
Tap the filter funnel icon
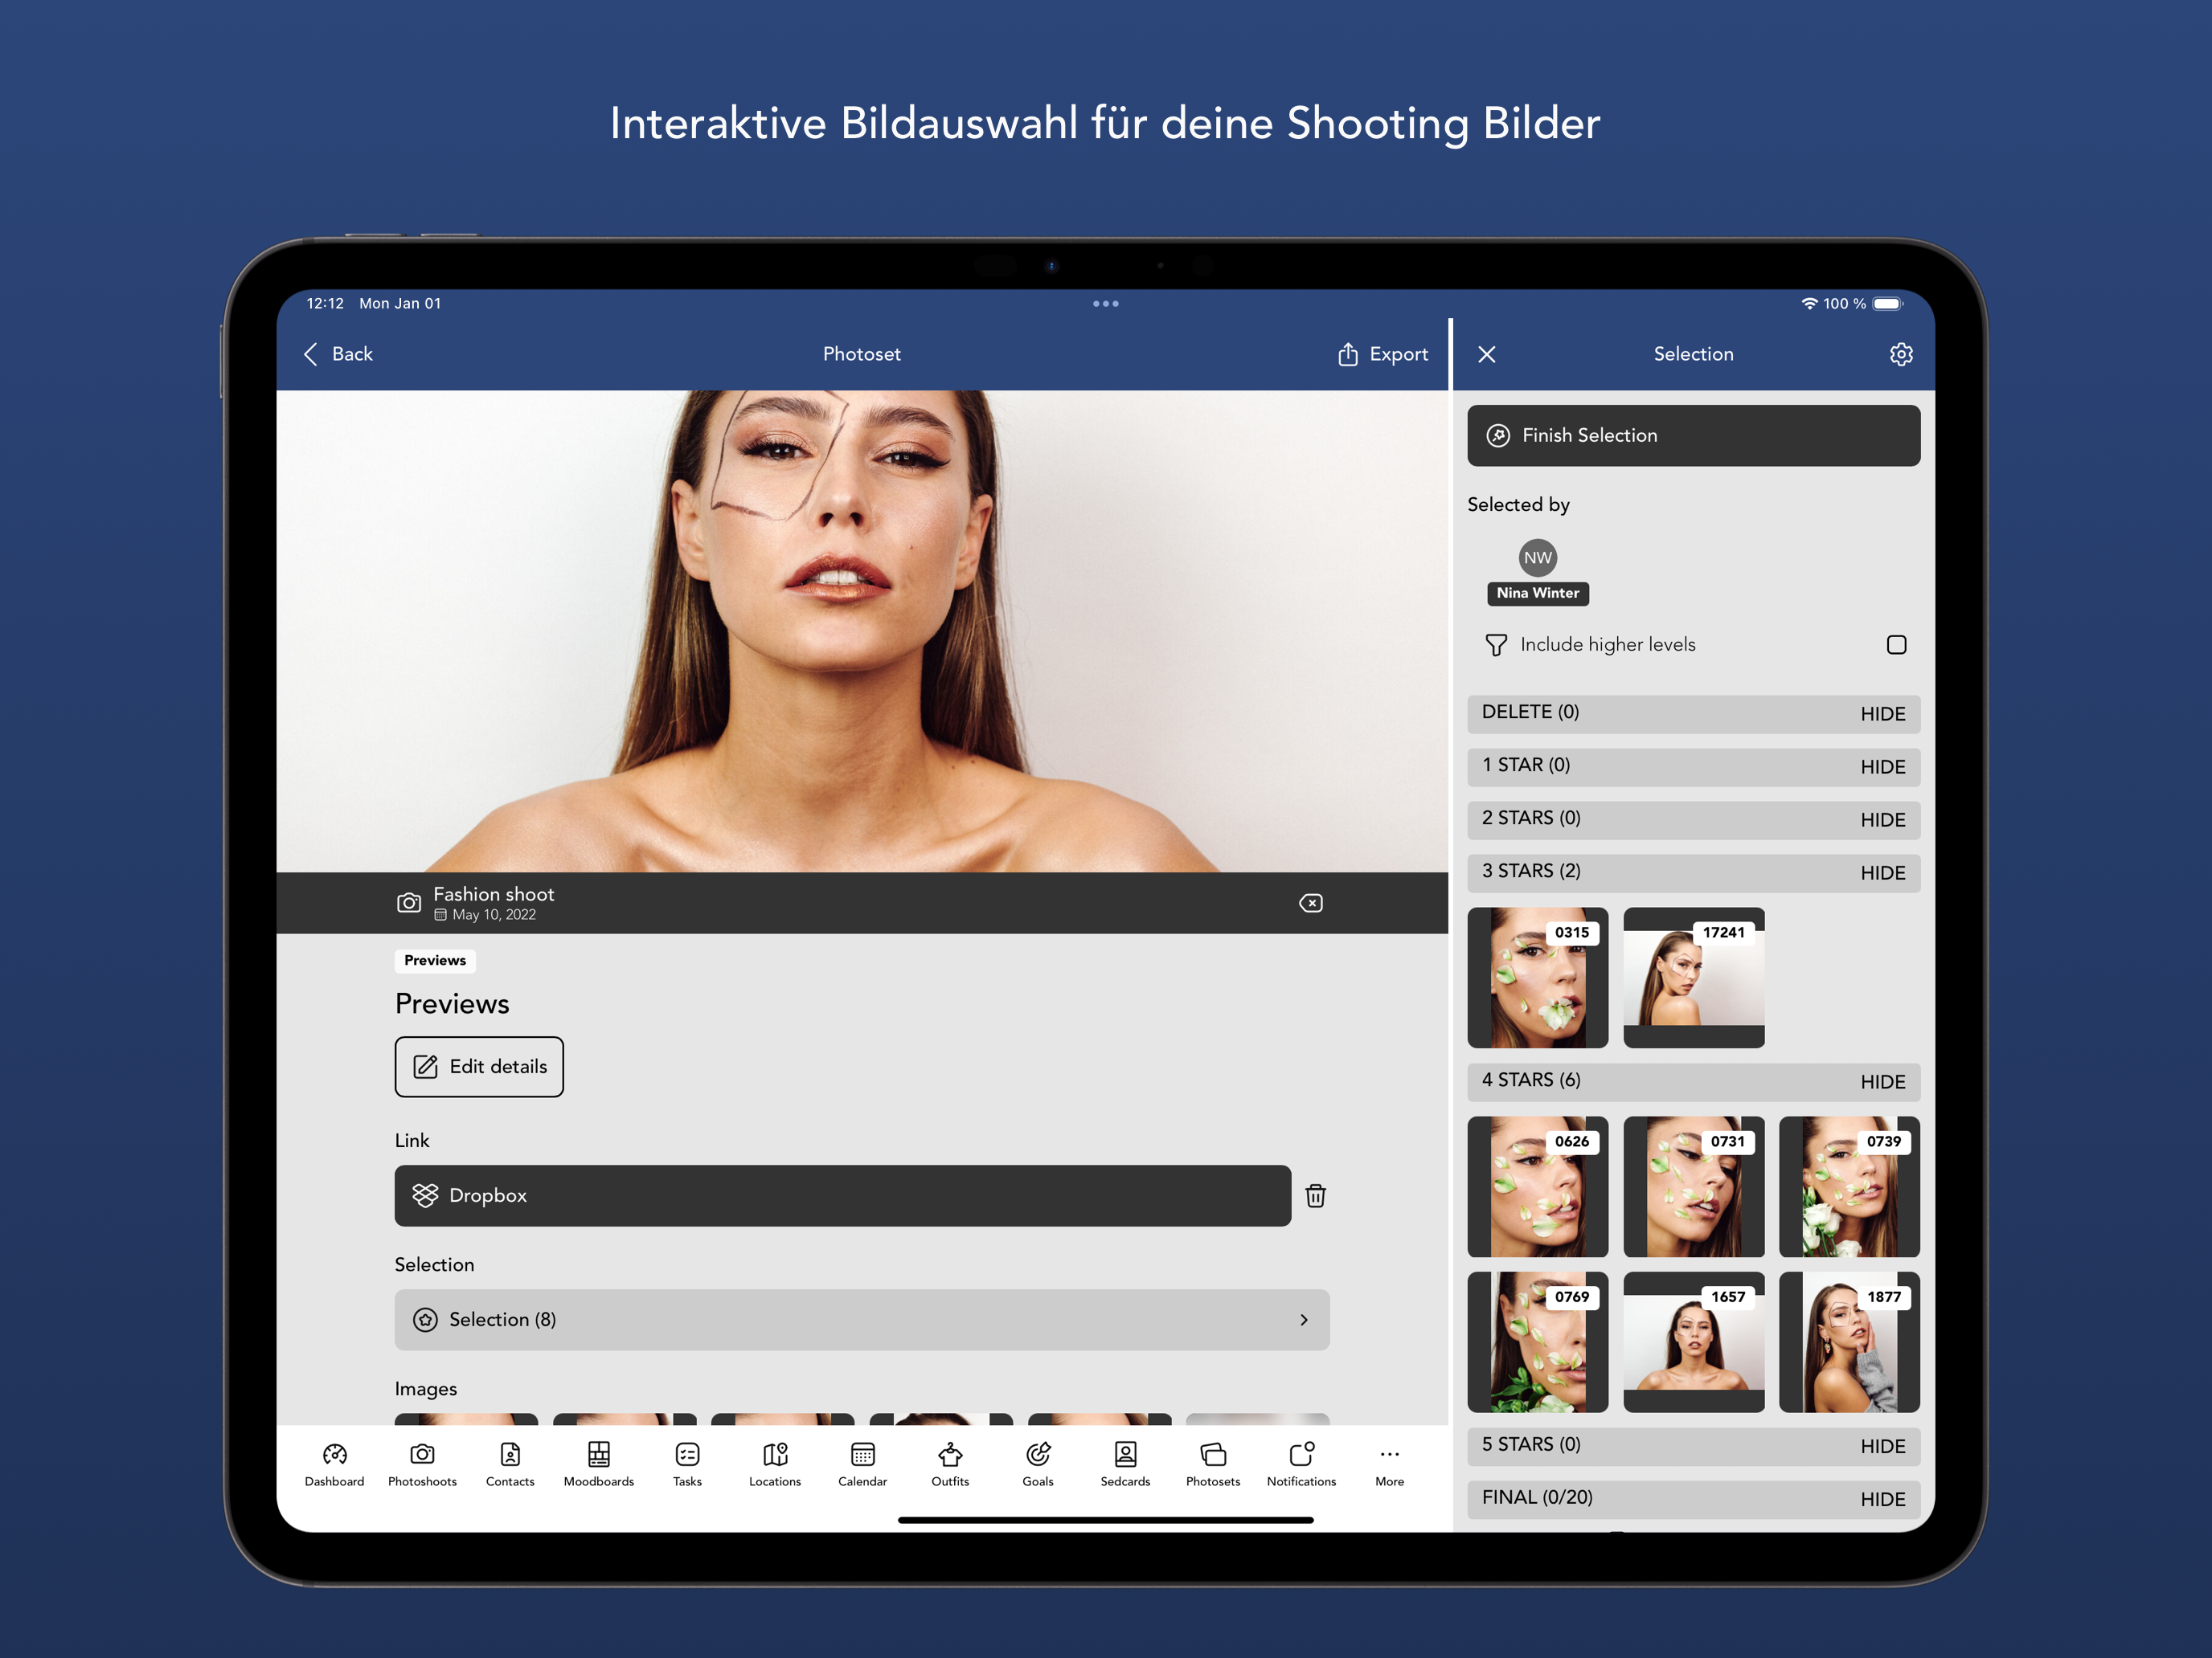point(1495,644)
